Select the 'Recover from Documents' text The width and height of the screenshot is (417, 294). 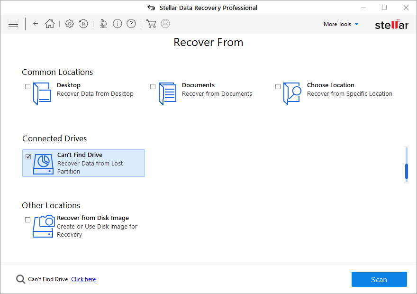point(217,94)
